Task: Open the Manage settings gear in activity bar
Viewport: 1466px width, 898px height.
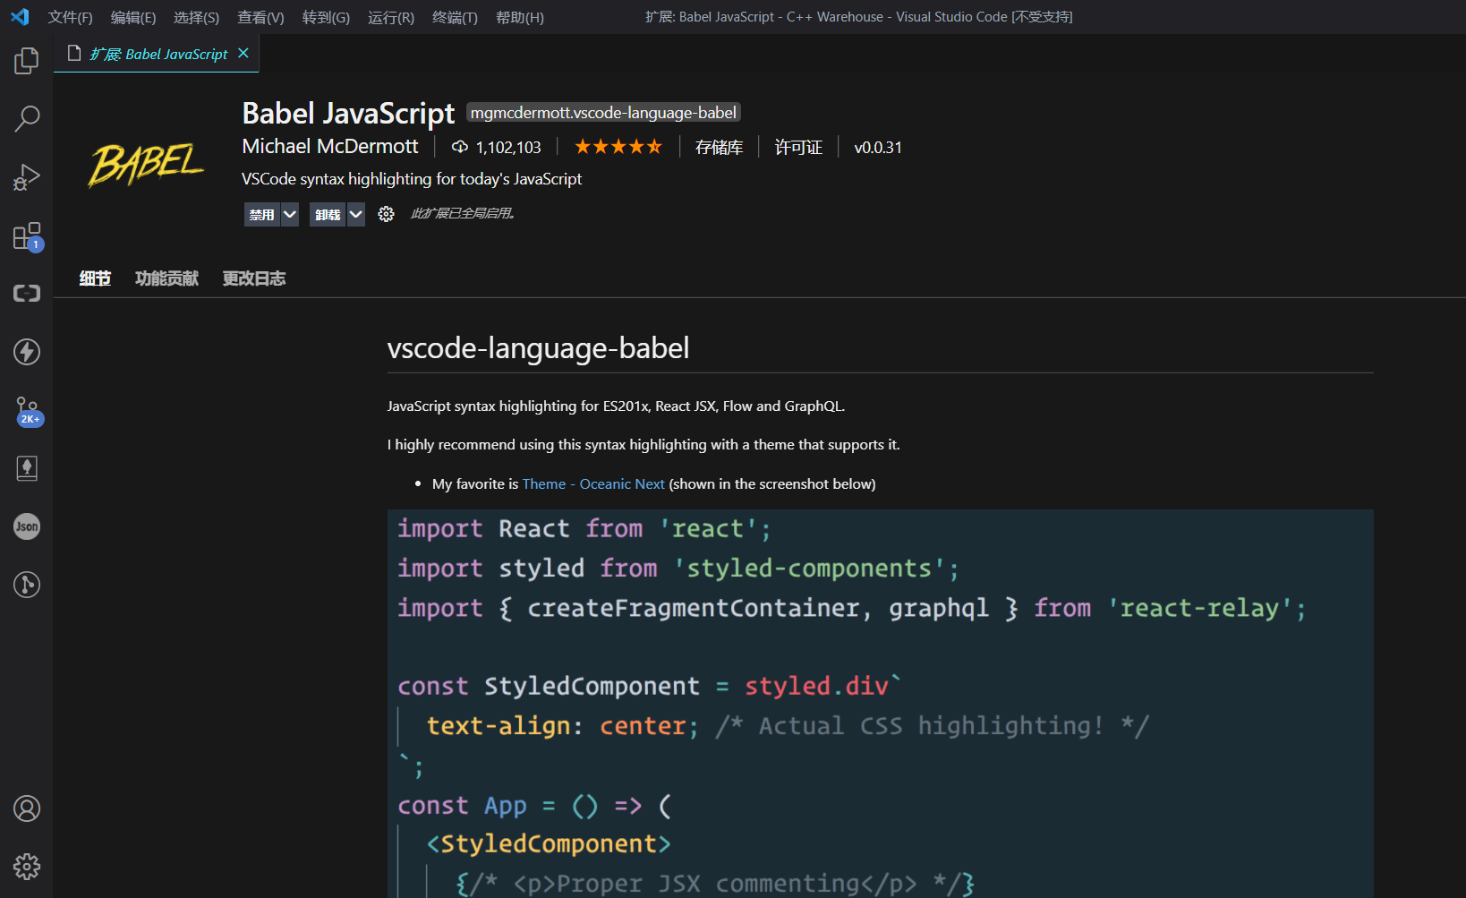Action: coord(27,867)
